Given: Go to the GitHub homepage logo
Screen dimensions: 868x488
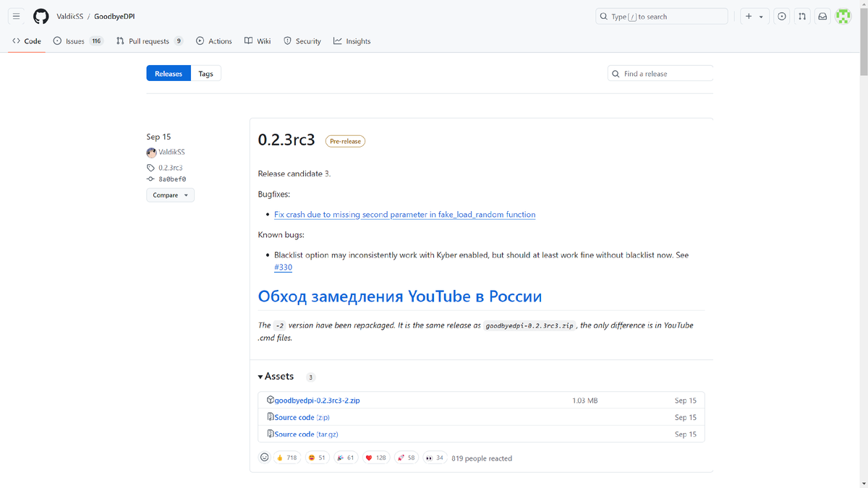Looking at the screenshot, I should click(x=41, y=16).
